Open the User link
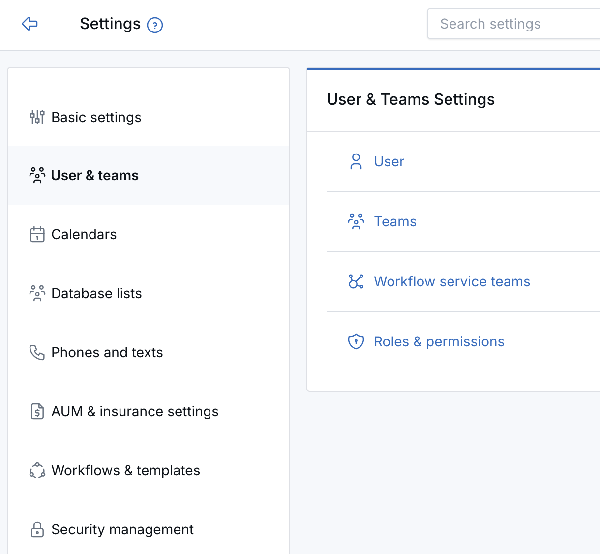Screen dimensions: 600x554 pos(389,161)
